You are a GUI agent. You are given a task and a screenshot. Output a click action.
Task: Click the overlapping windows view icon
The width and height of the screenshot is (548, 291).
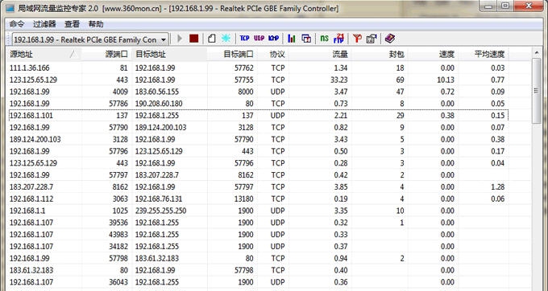[x=306, y=39]
